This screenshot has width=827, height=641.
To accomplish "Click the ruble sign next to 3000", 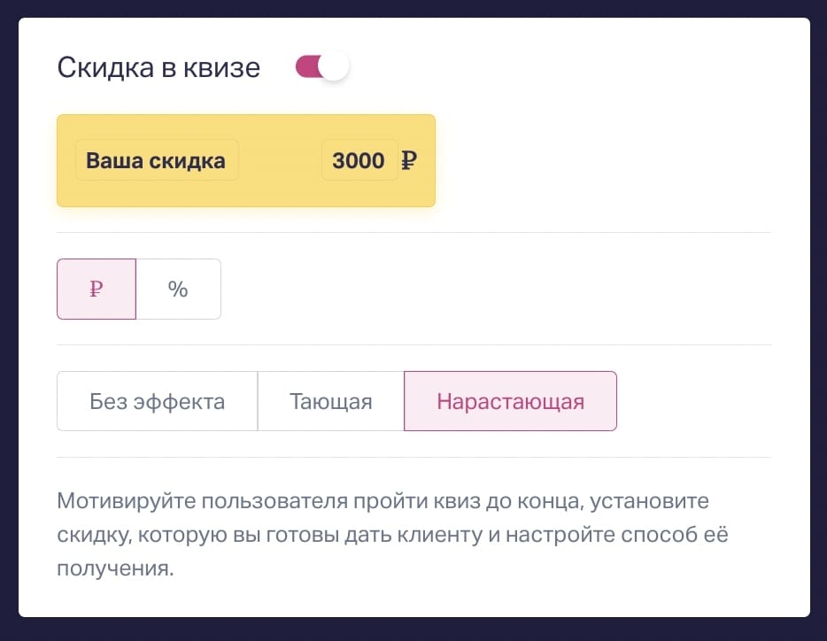I will (x=409, y=161).
